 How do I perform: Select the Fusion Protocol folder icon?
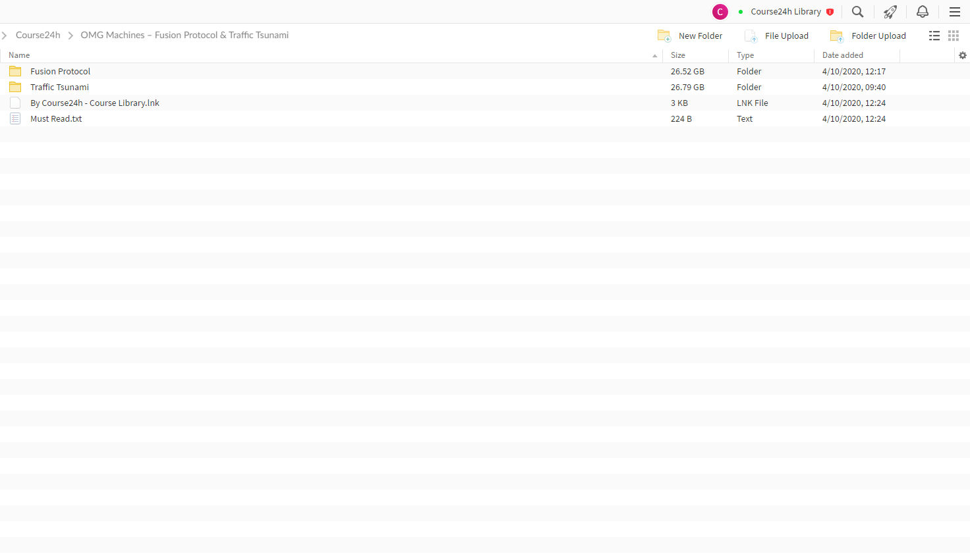(15, 71)
